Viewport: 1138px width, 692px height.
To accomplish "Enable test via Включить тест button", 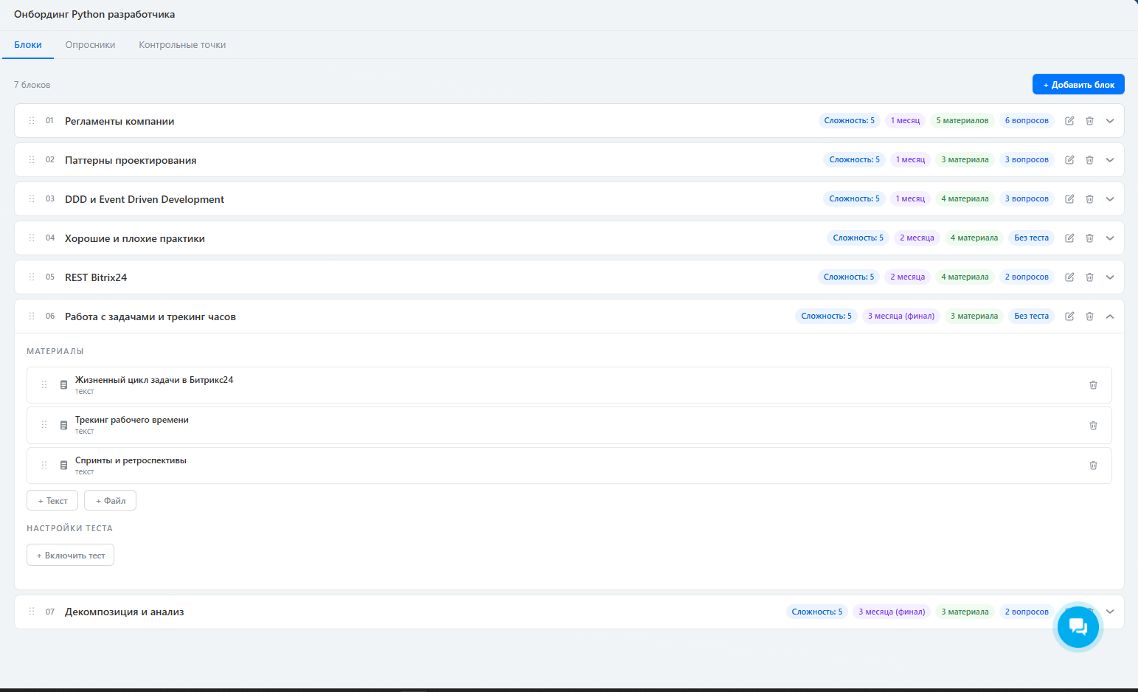I will click(70, 556).
